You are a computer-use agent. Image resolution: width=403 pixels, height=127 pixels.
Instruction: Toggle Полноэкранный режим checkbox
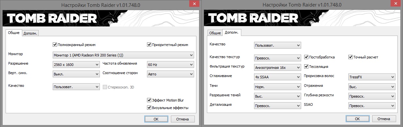click(x=74, y=44)
